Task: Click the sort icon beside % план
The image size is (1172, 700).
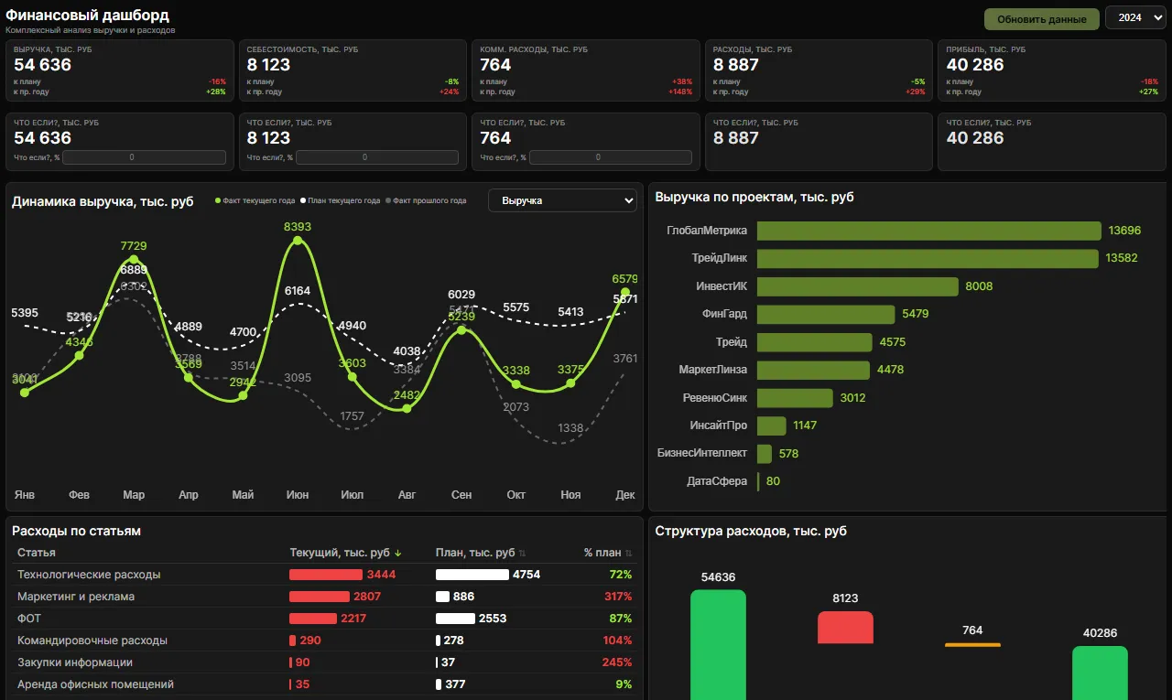Action: click(x=628, y=553)
